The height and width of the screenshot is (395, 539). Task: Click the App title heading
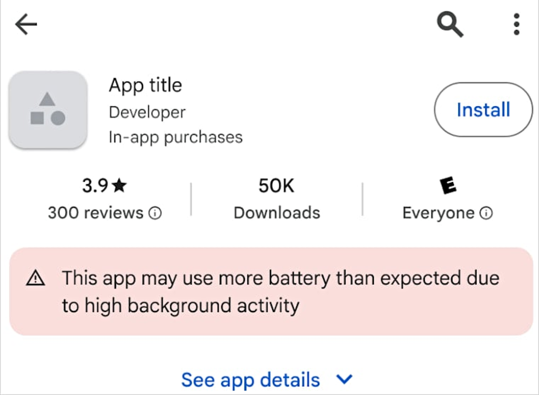(146, 85)
